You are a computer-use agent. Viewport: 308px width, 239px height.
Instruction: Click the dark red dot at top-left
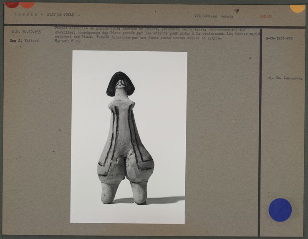point(12,5)
